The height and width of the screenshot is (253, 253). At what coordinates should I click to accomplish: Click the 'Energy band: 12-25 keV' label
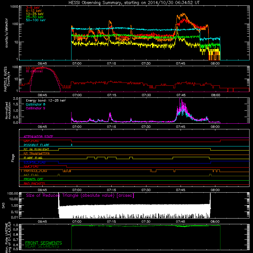coord(46,101)
